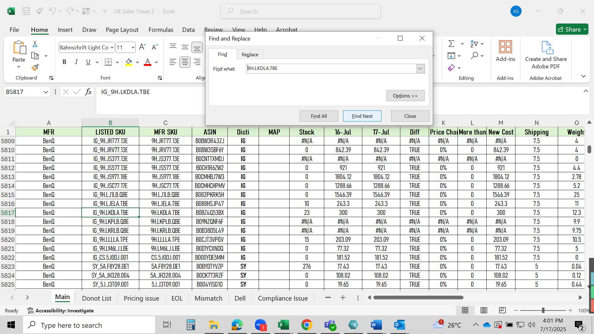Click the Save icon in title bar
594x334 pixels.
pos(26,11)
